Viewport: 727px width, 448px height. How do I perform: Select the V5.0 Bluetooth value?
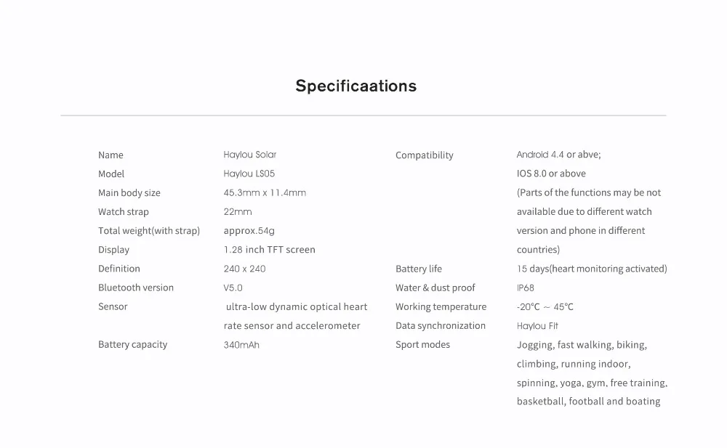coord(233,288)
